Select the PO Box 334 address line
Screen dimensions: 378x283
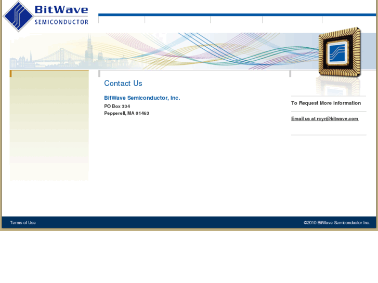(x=117, y=106)
